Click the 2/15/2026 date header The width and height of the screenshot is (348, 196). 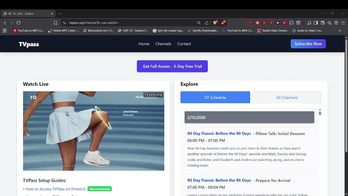(x=249, y=117)
